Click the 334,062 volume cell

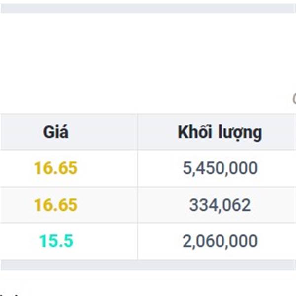coord(220,205)
